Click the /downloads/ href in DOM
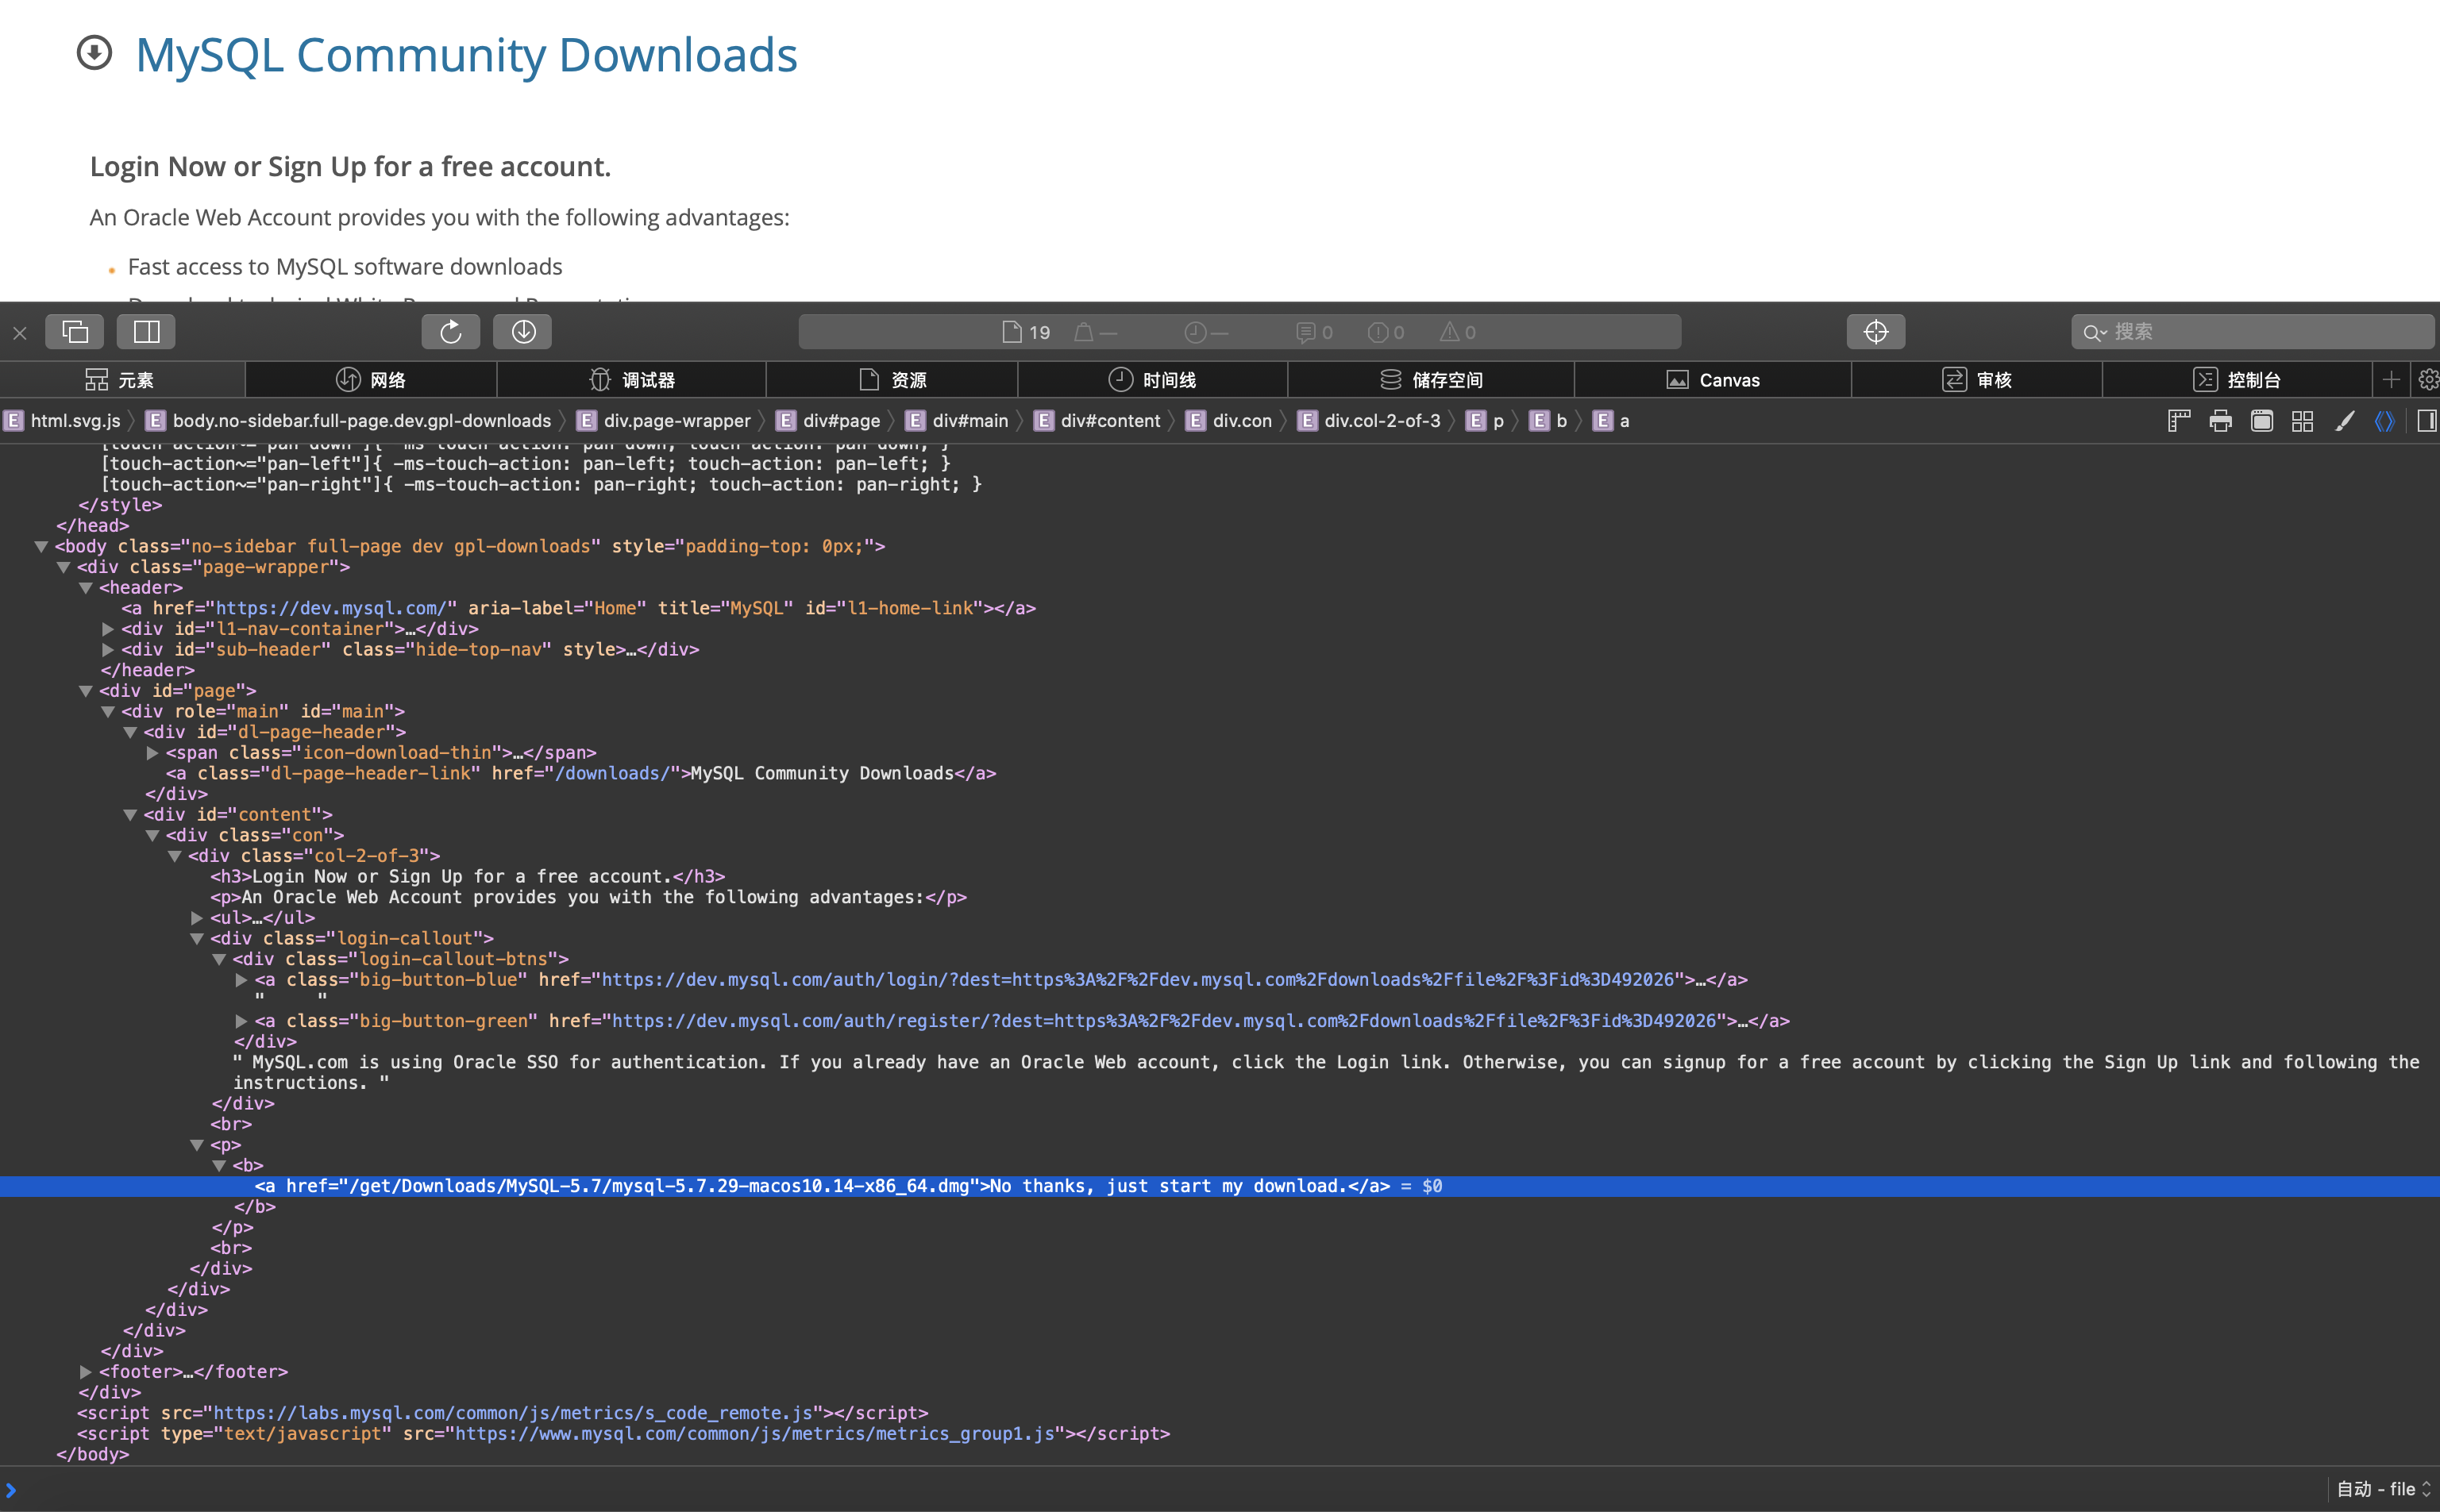The height and width of the screenshot is (1512, 2440). (x=612, y=774)
